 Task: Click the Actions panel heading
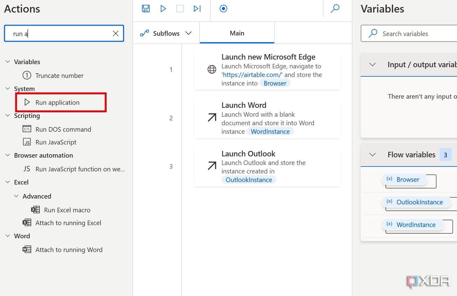coord(22,9)
